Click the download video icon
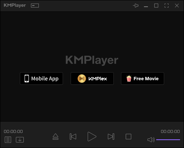The height and width of the screenshot is (148, 184). [x=20, y=140]
